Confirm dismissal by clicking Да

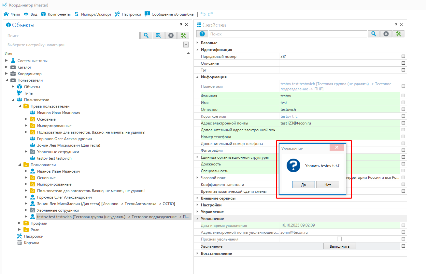[303, 185]
